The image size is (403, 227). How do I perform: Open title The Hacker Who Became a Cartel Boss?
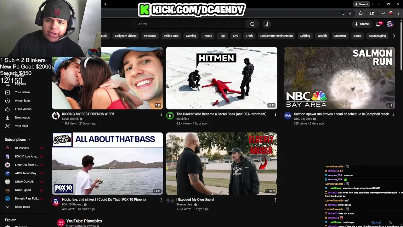pyautogui.click(x=221, y=114)
